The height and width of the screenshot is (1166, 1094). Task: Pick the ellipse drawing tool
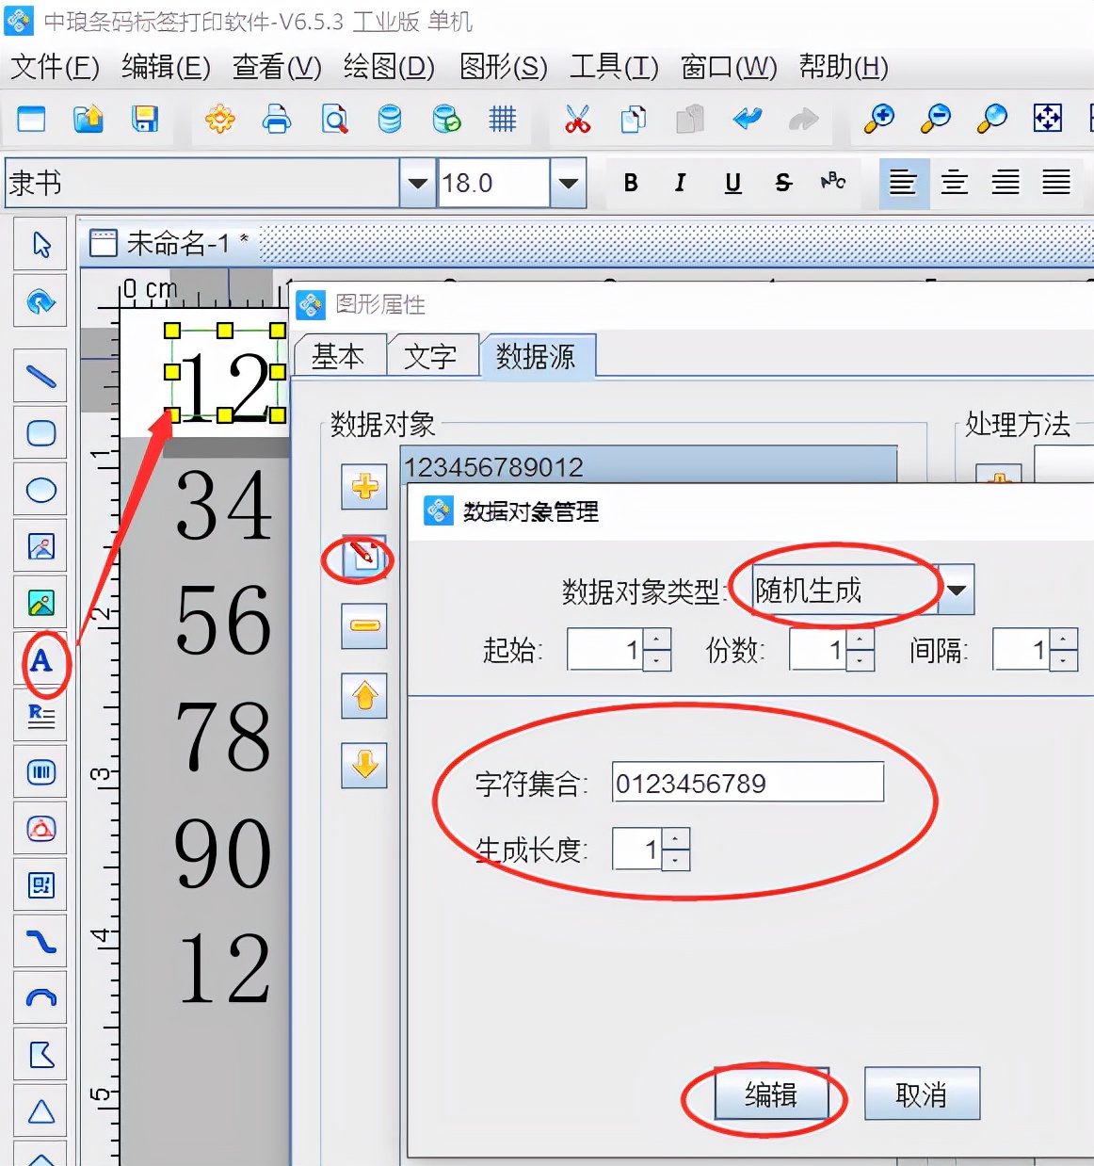(40, 490)
